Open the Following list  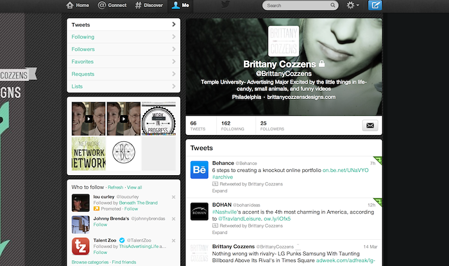point(123,37)
